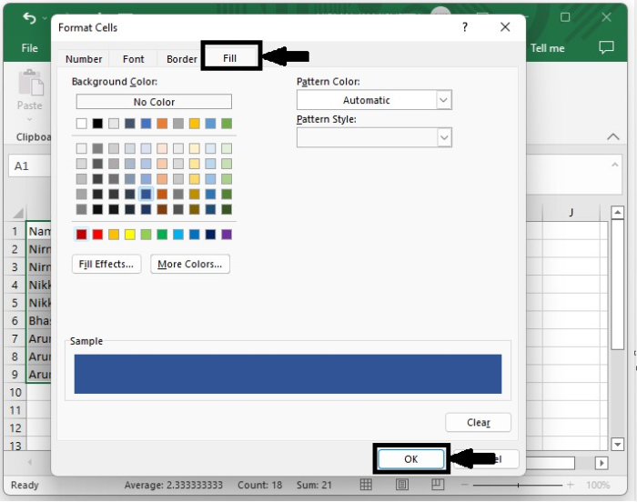The height and width of the screenshot is (502, 637).
Task: Click the Undo arrow icon
Action: (x=29, y=18)
